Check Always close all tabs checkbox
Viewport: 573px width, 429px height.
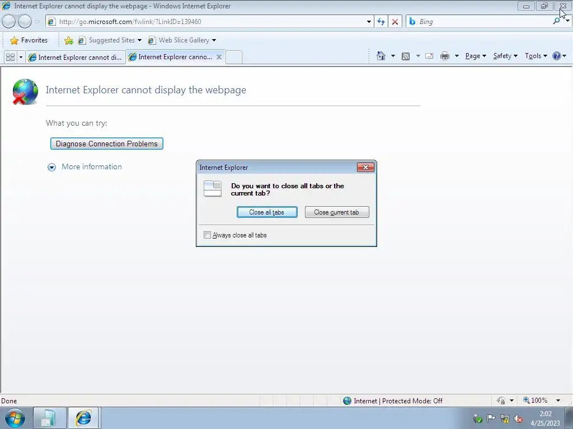pyautogui.click(x=207, y=235)
